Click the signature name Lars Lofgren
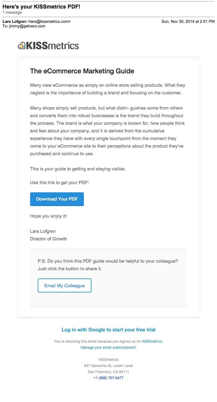217x402 pixels. click(x=43, y=231)
